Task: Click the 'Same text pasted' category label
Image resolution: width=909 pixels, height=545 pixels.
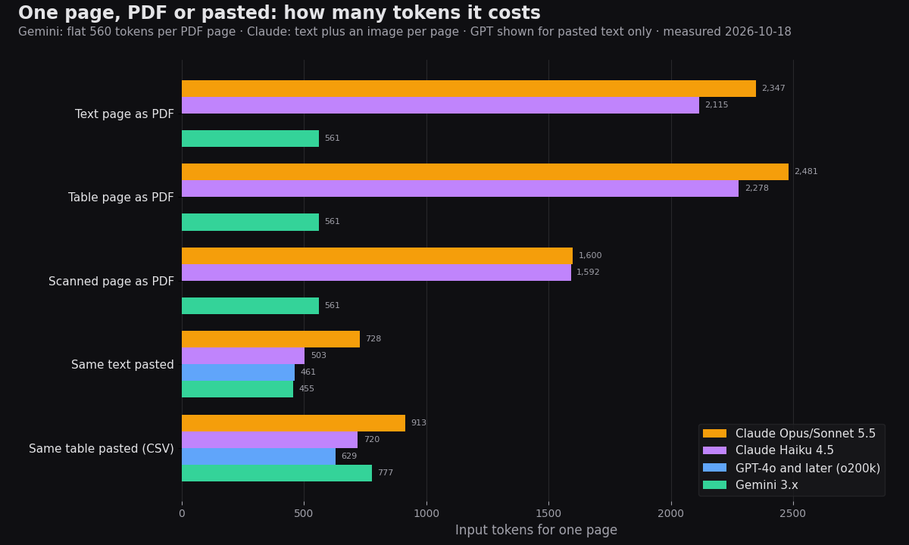Action: click(123, 365)
